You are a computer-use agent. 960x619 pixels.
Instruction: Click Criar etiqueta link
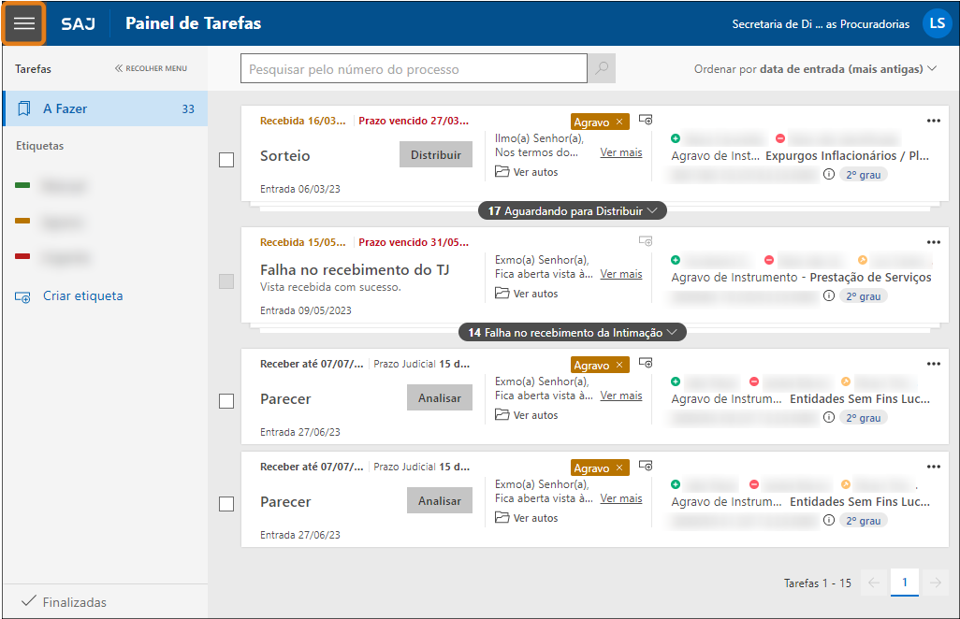coord(82,296)
